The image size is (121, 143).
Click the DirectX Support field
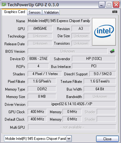tap(103, 74)
